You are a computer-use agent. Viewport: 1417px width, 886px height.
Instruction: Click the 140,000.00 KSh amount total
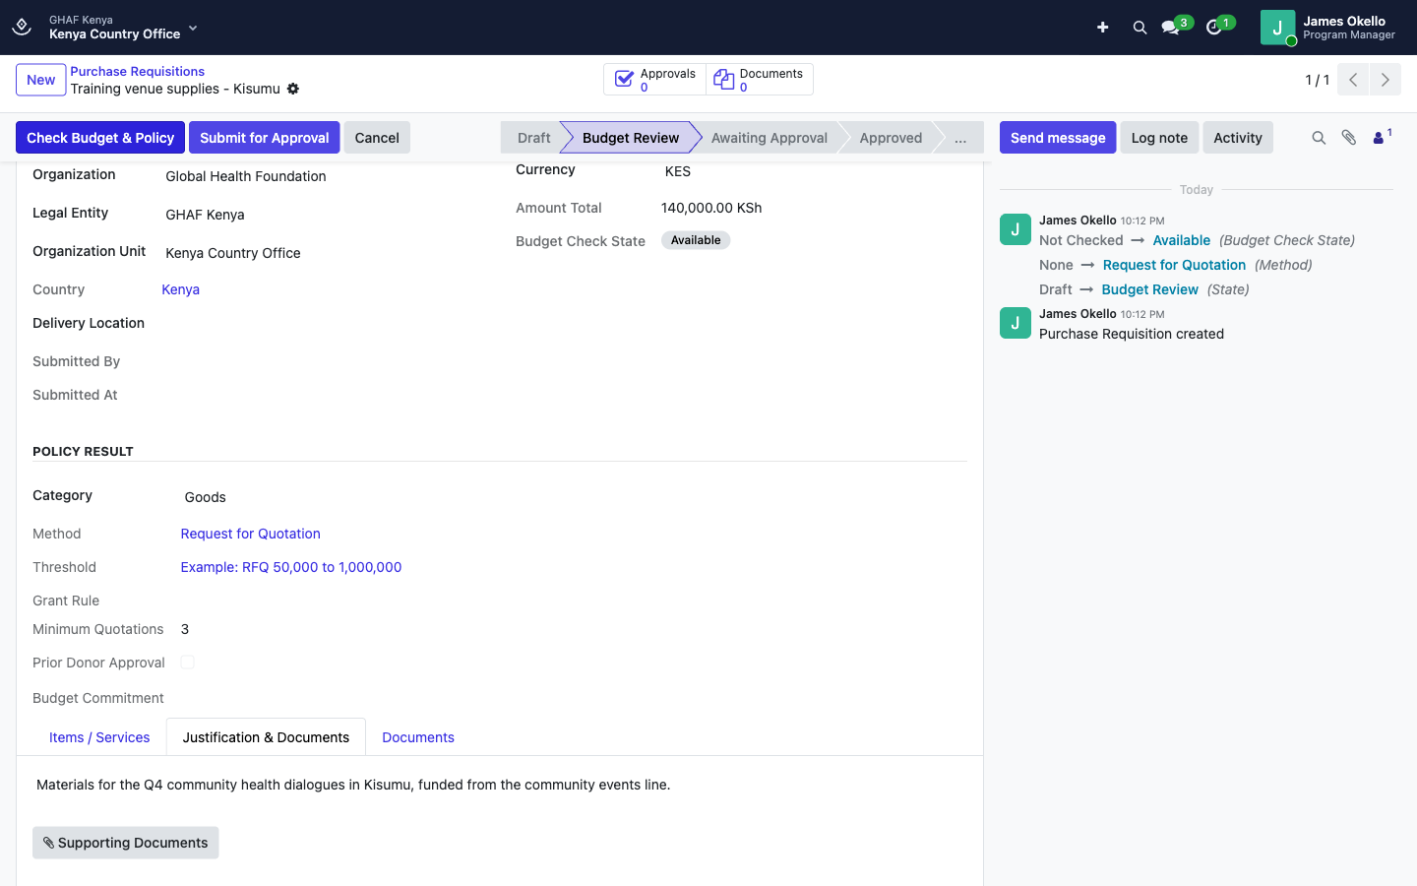click(711, 208)
